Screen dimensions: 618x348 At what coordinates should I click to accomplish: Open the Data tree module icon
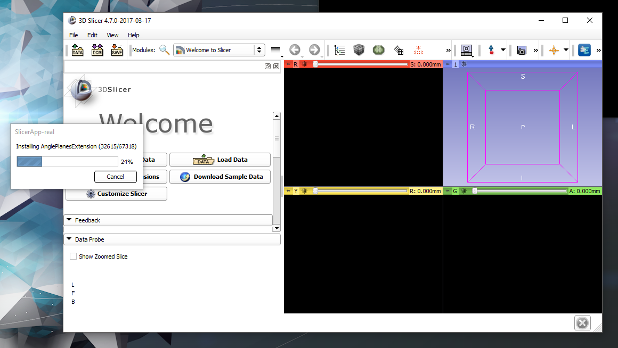pyautogui.click(x=339, y=50)
